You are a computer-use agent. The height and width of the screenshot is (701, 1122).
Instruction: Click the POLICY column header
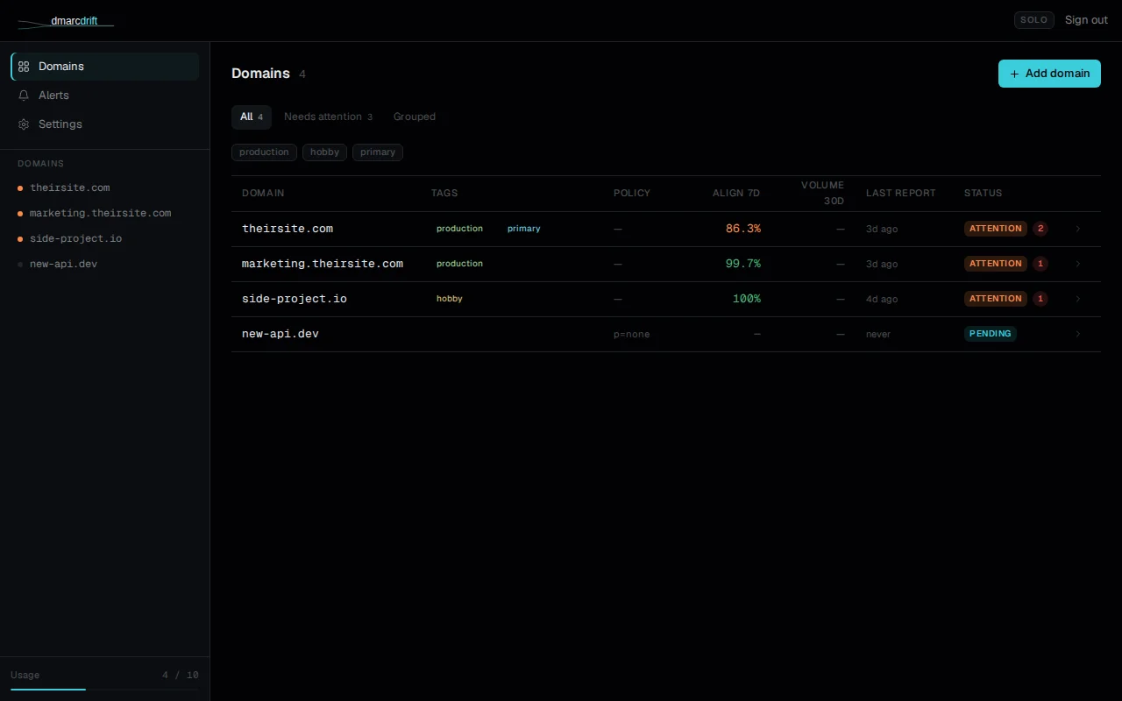pyautogui.click(x=632, y=193)
